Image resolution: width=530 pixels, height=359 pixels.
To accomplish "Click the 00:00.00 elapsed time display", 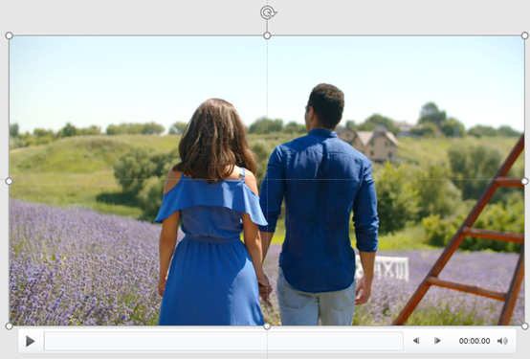I will 475,341.
